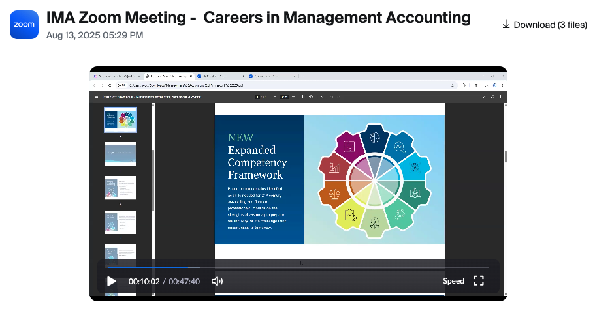Open the playback Speed menu
The image size is (595, 324).
pyautogui.click(x=453, y=281)
